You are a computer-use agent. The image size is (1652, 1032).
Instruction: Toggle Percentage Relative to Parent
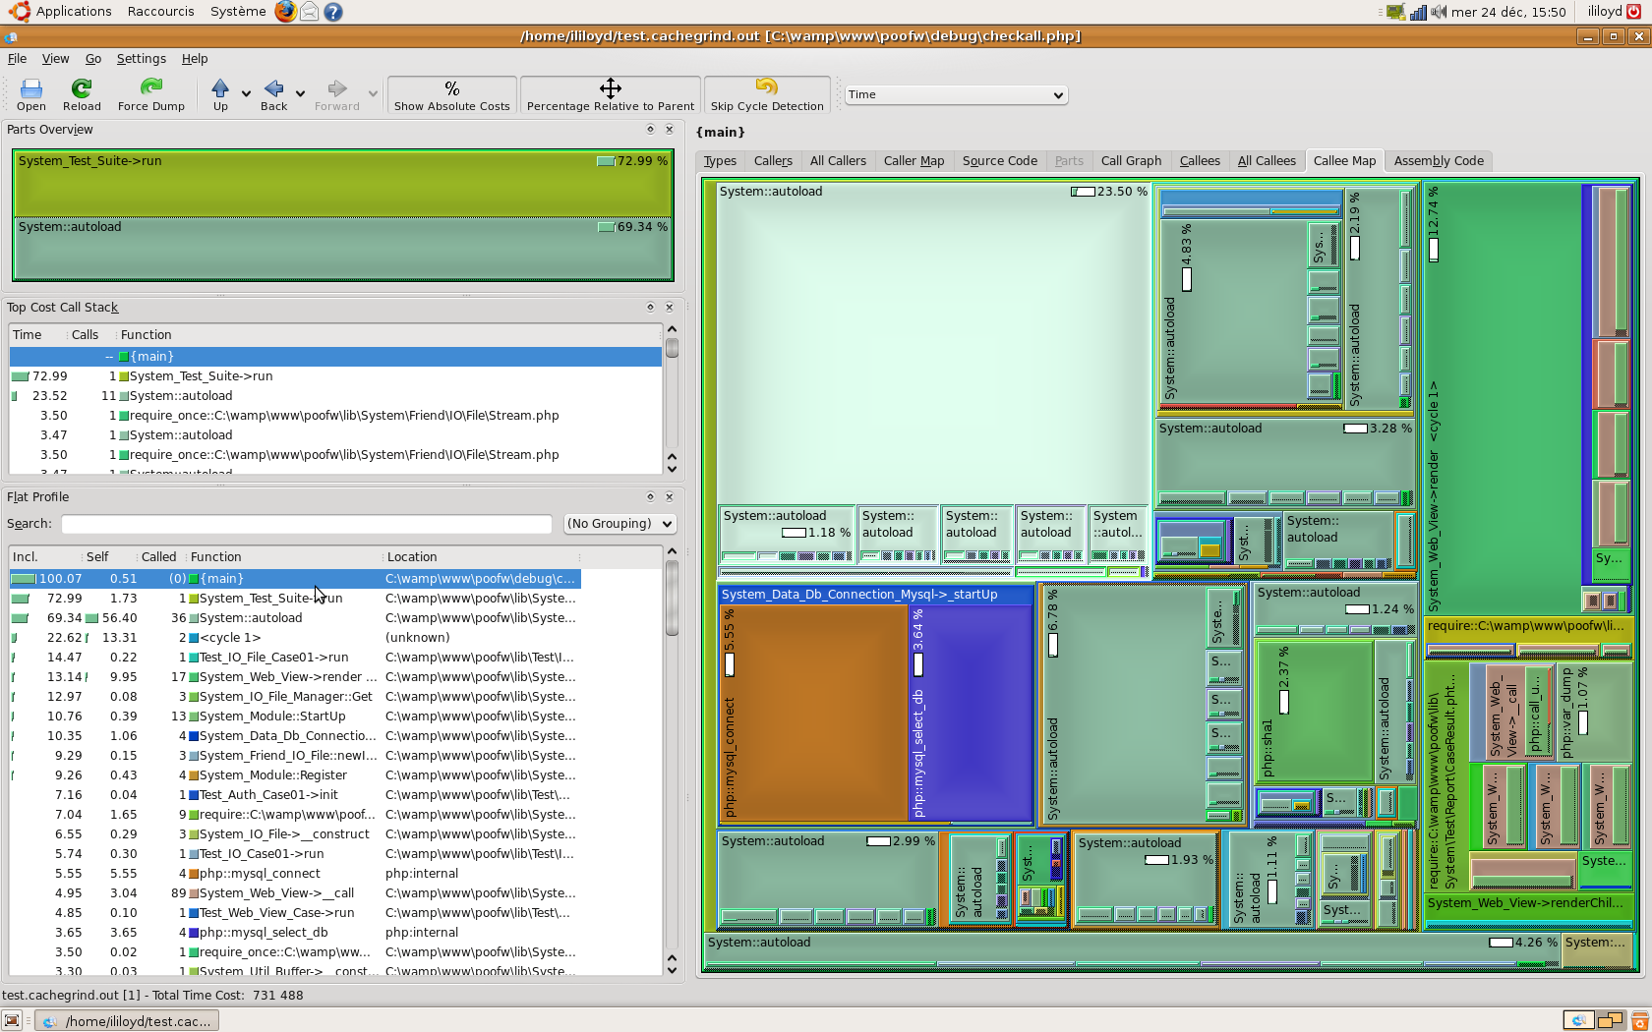tap(610, 94)
